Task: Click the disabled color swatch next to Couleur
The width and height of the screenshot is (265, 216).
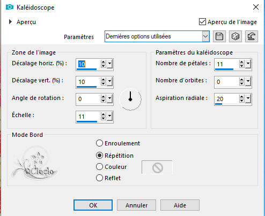Action: 157,167
